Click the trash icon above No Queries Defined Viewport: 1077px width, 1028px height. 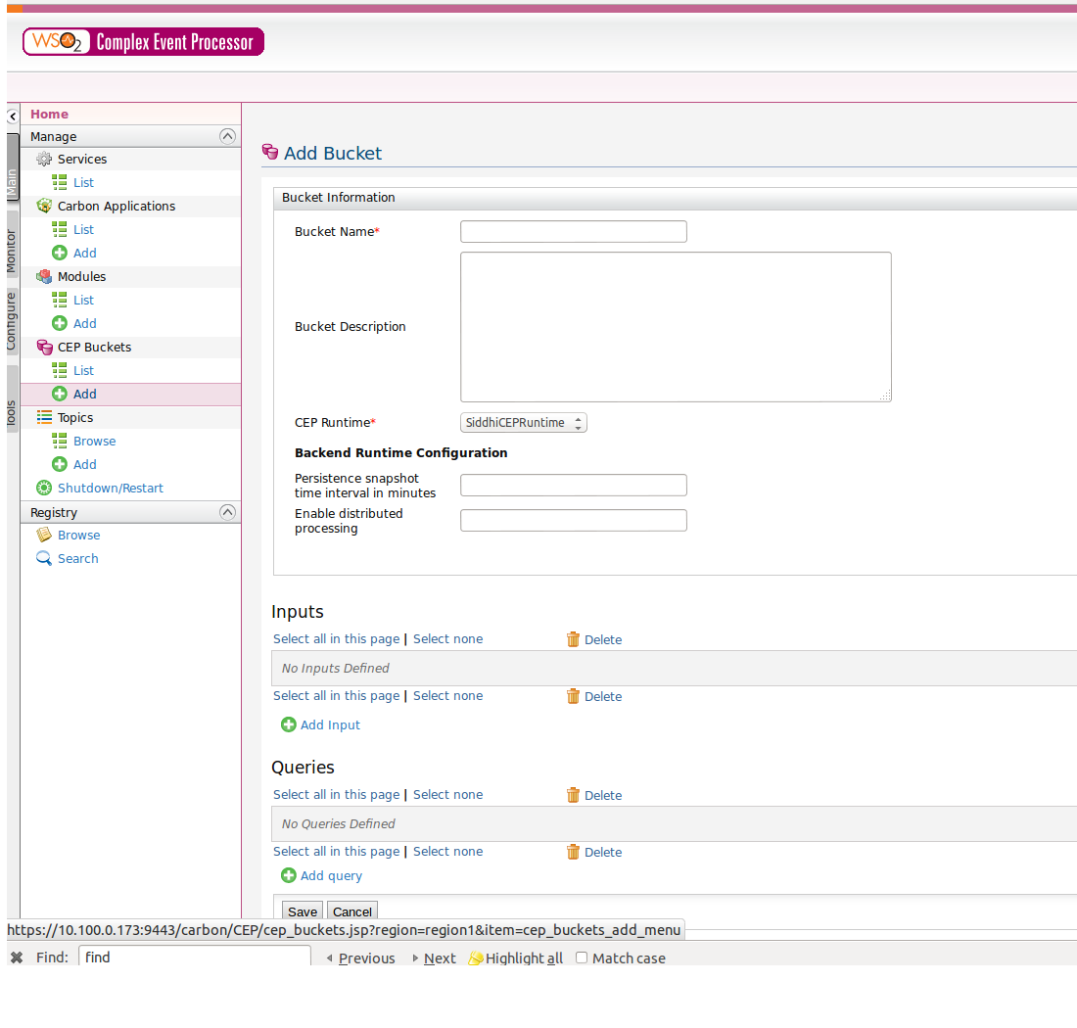[x=573, y=795]
